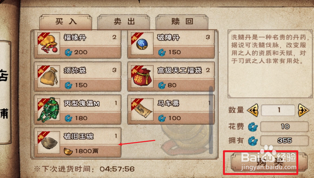Screen dimensions: 314x178
Task: Click the jade currency icon beside 花费
Action: tap(253, 127)
